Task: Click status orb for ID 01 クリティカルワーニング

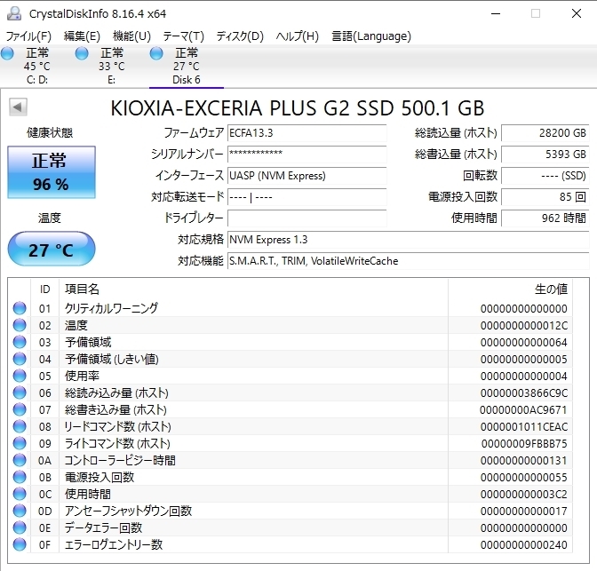Action: coord(20,308)
